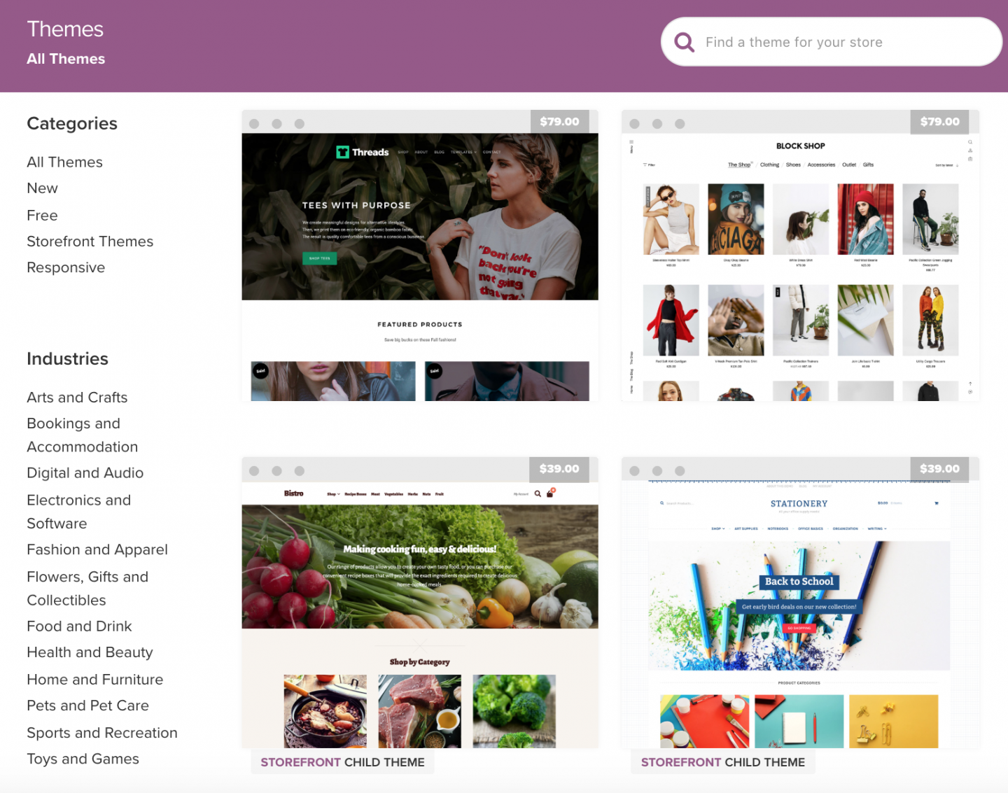Click the Bistro theme $39.00 price badge
This screenshot has height=793, width=1008.
(x=559, y=469)
